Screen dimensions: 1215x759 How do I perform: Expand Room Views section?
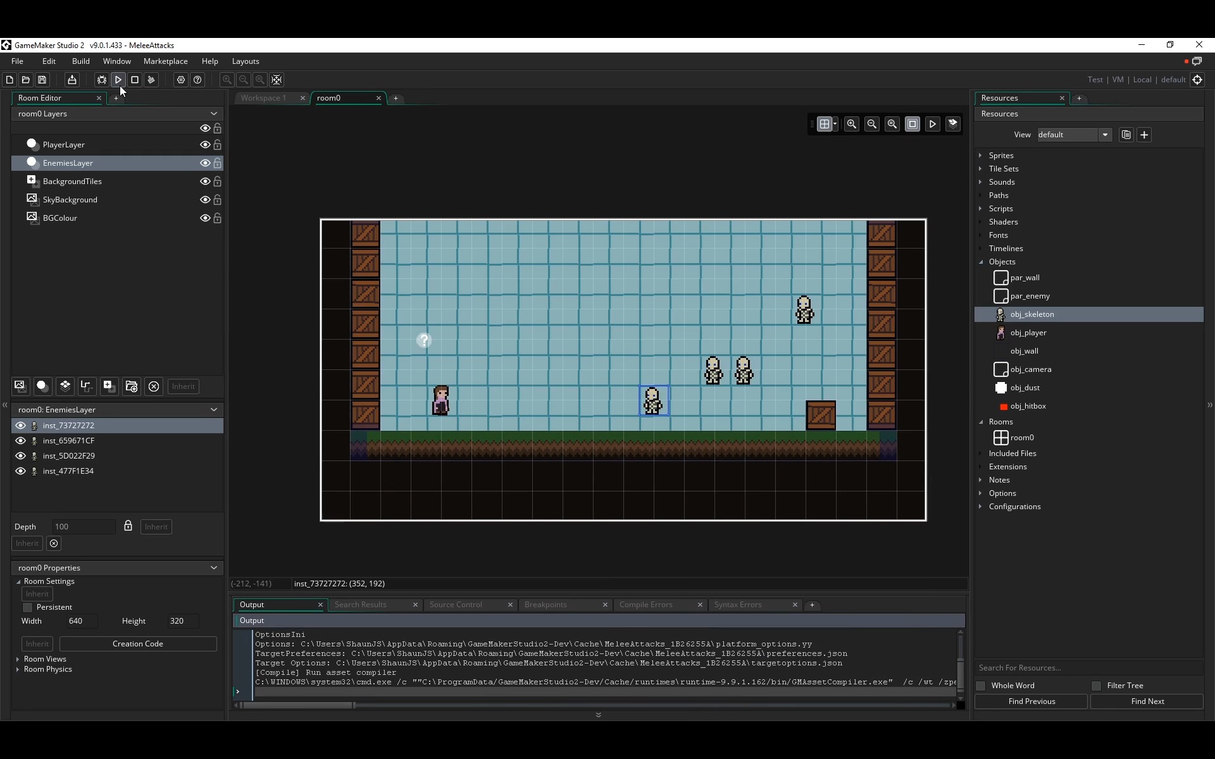pyautogui.click(x=18, y=659)
